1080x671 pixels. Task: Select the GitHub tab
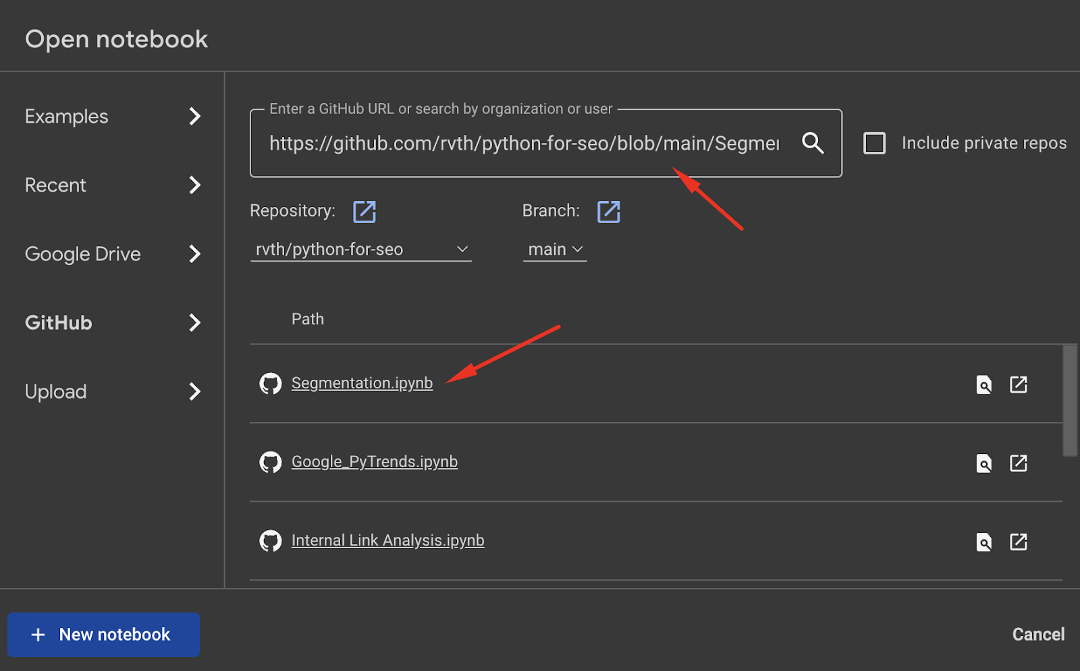click(59, 323)
